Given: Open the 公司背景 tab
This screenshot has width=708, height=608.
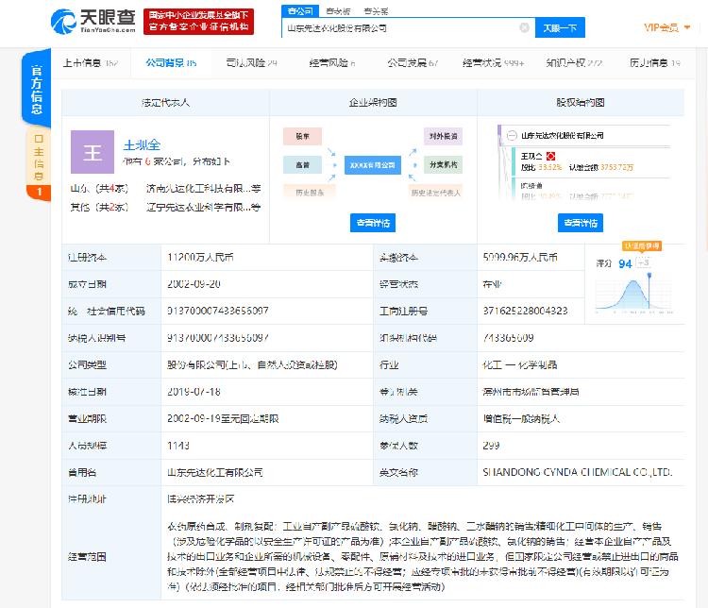Looking at the screenshot, I should [x=171, y=63].
